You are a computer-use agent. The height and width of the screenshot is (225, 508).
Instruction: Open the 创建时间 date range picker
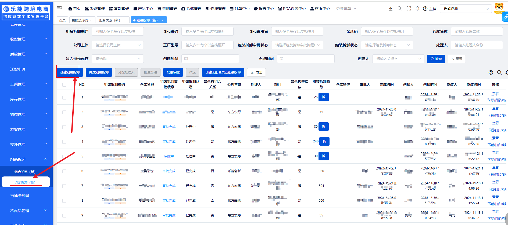click(210, 59)
